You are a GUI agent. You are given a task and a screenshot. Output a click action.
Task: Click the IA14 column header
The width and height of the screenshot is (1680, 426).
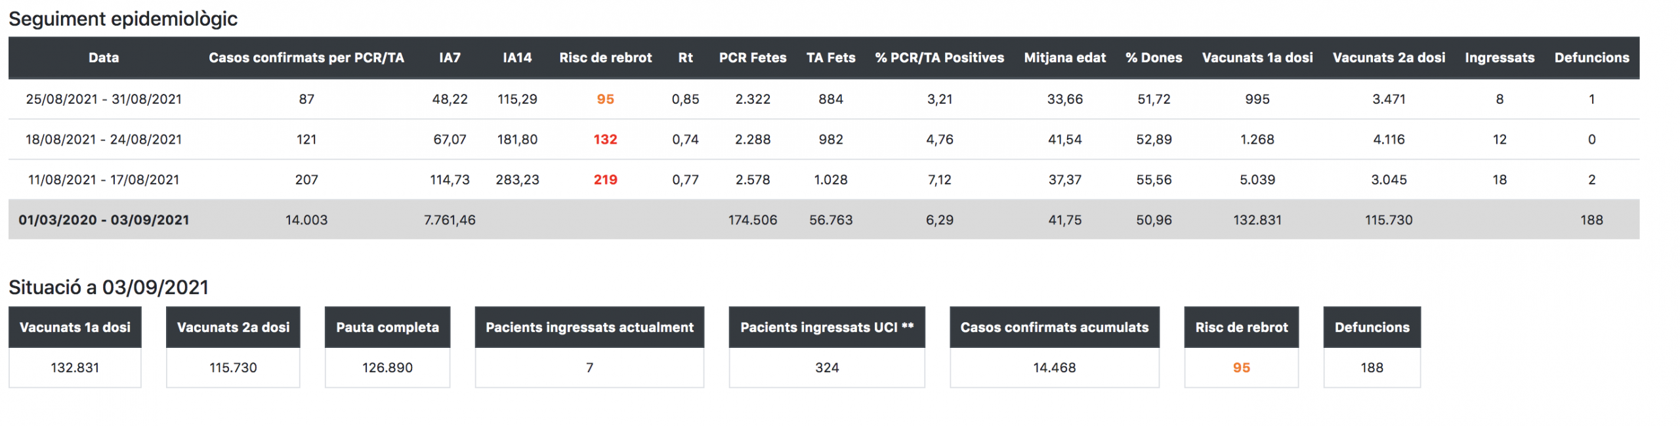[x=517, y=58]
